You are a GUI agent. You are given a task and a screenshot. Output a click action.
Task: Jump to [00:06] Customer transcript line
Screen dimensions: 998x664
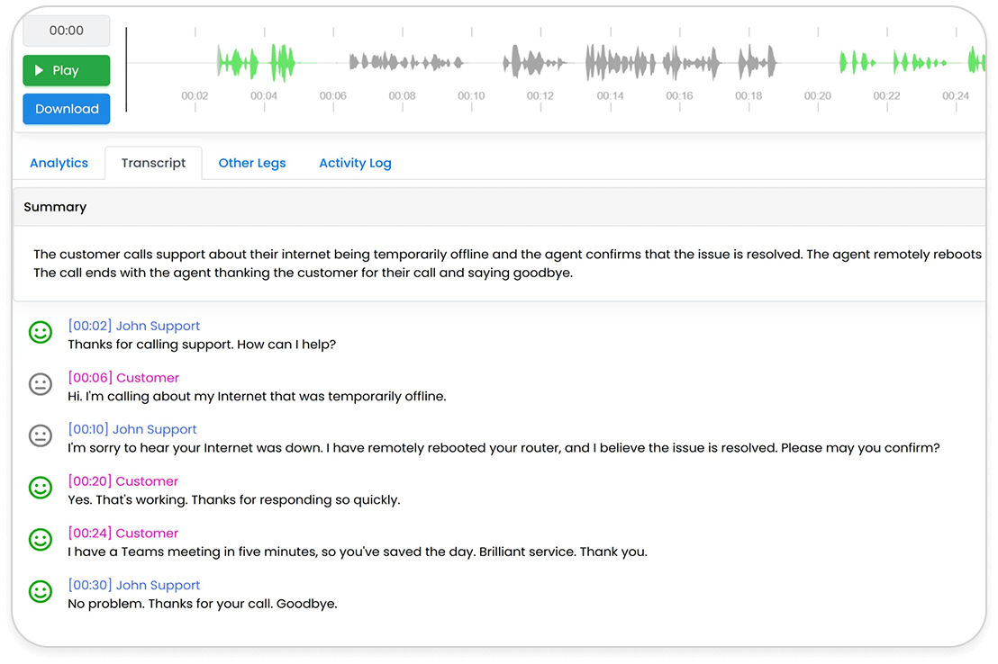point(123,378)
